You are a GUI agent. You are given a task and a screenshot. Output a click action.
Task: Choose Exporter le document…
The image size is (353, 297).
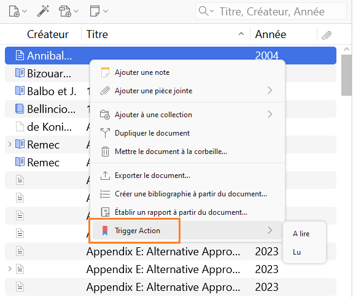tap(187, 175)
